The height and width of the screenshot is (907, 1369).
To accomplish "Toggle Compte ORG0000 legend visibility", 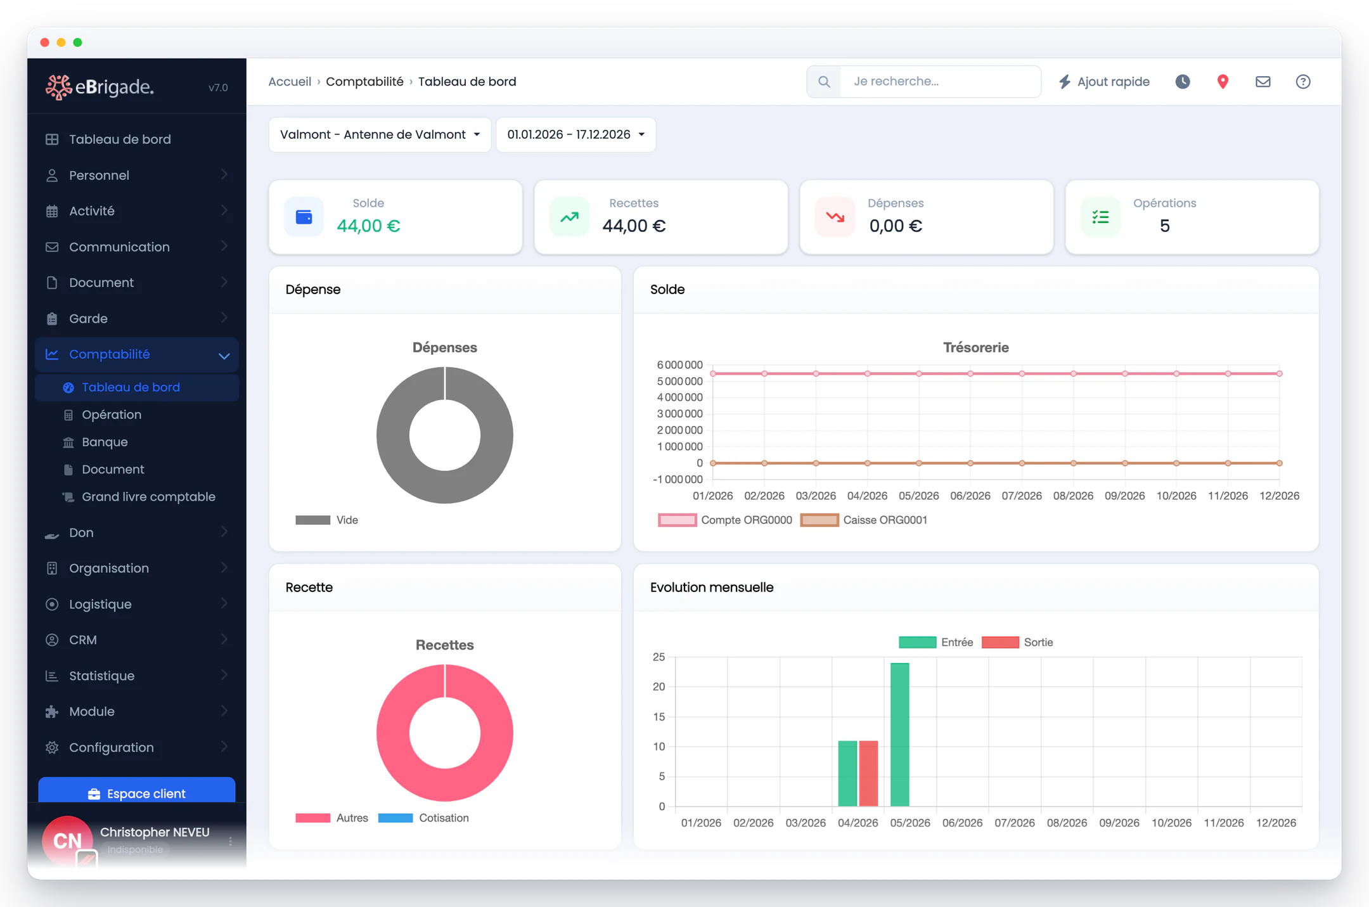I will [x=725, y=520].
